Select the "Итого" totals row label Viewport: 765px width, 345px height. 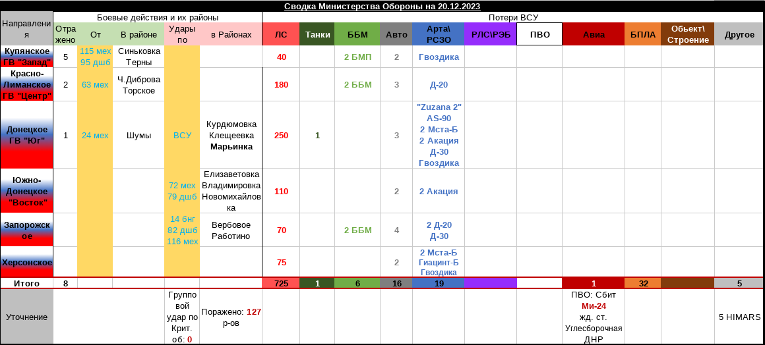point(27,283)
